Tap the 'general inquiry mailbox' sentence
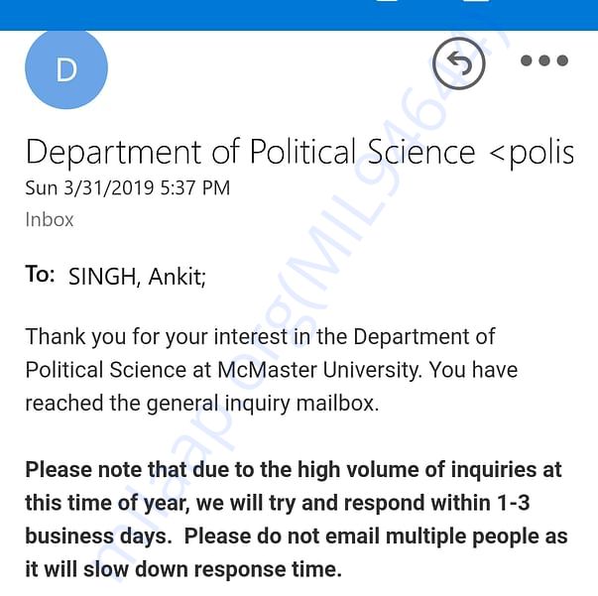598x596 pixels. (x=202, y=403)
